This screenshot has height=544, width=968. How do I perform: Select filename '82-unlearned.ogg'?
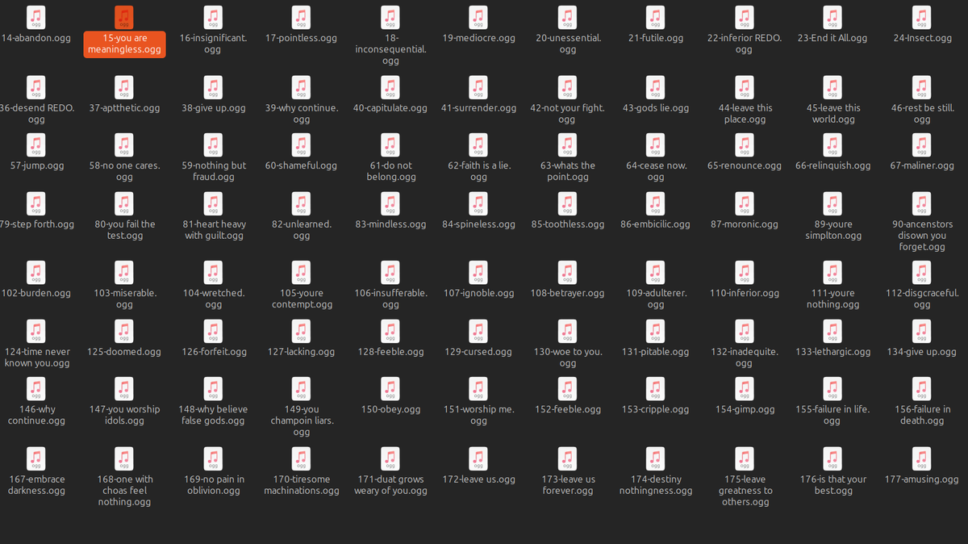[x=302, y=230]
